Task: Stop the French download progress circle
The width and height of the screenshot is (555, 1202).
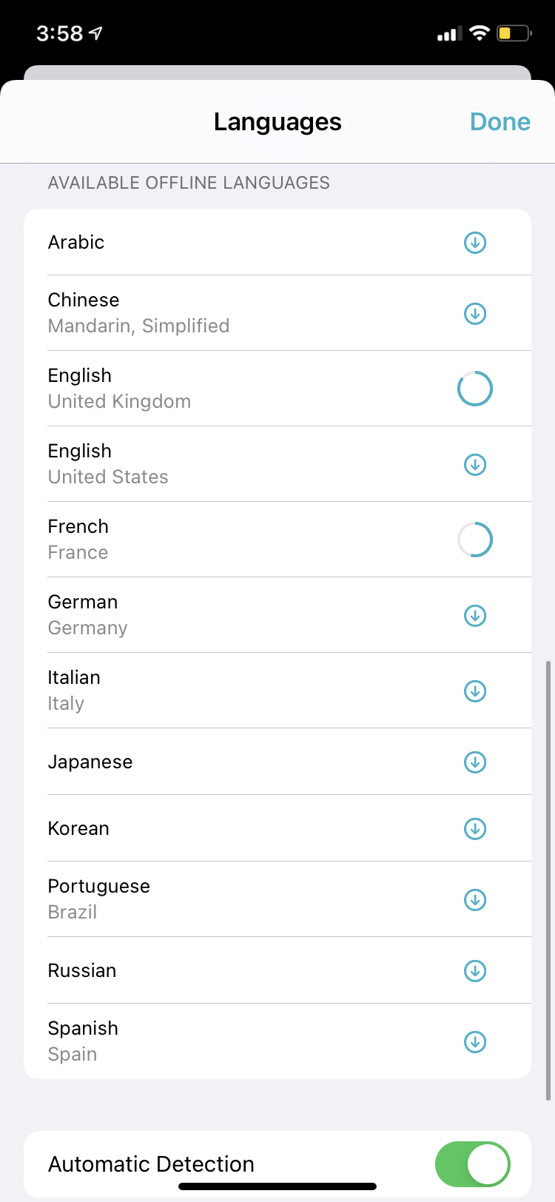Action: pos(475,540)
